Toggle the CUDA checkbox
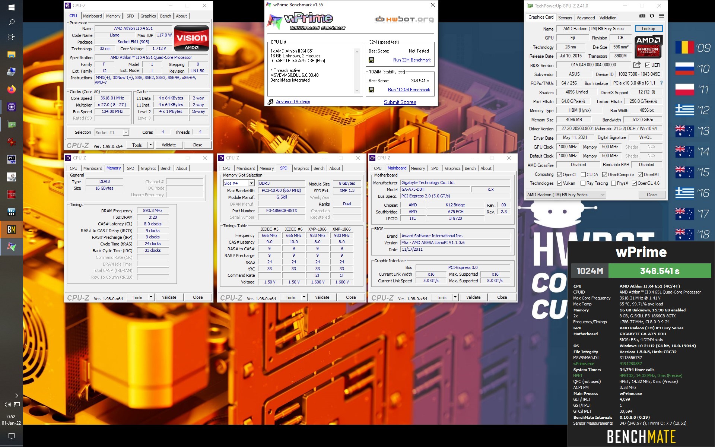The height and width of the screenshot is (447, 715). point(583,174)
